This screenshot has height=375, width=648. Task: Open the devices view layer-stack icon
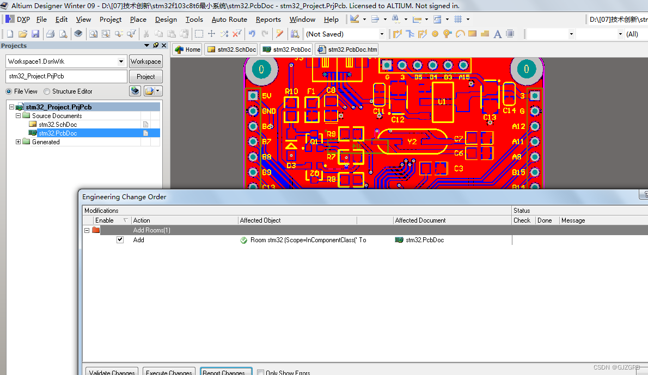78,34
